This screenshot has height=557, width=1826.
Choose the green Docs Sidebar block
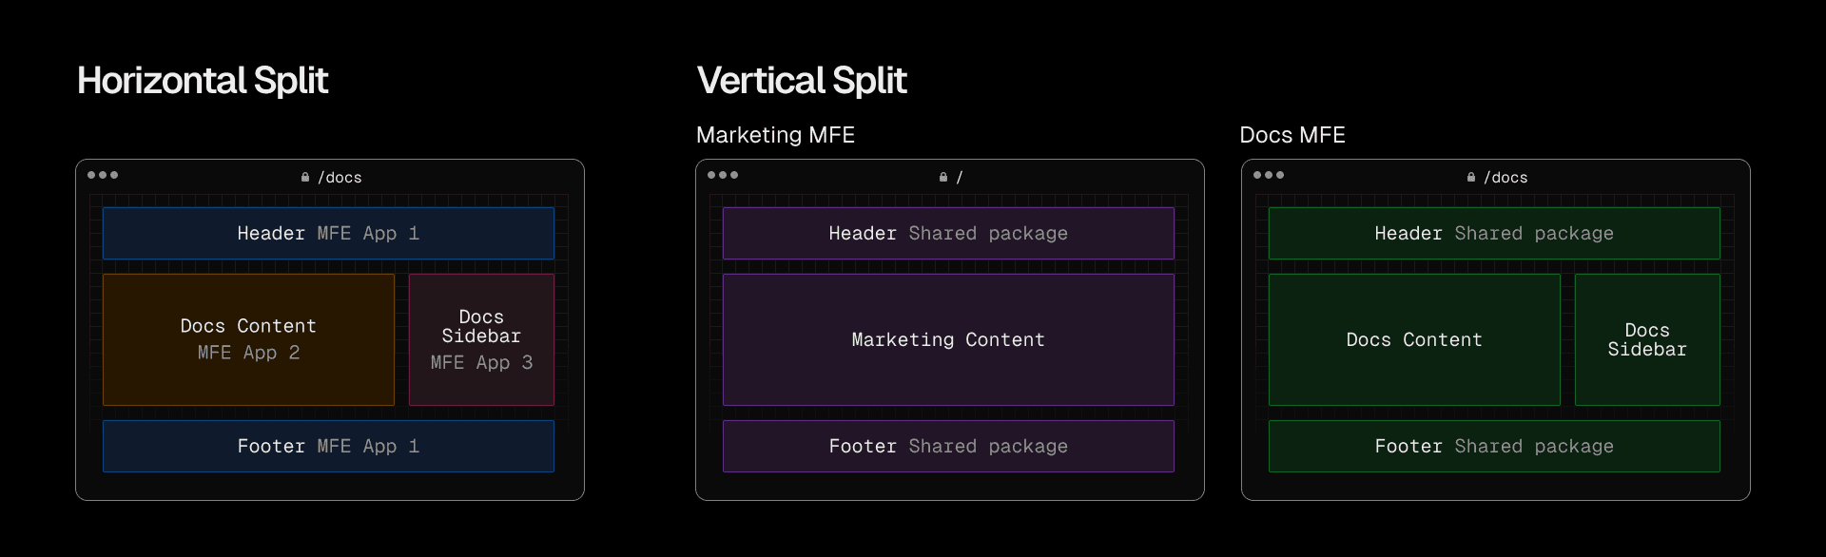(x=1647, y=339)
